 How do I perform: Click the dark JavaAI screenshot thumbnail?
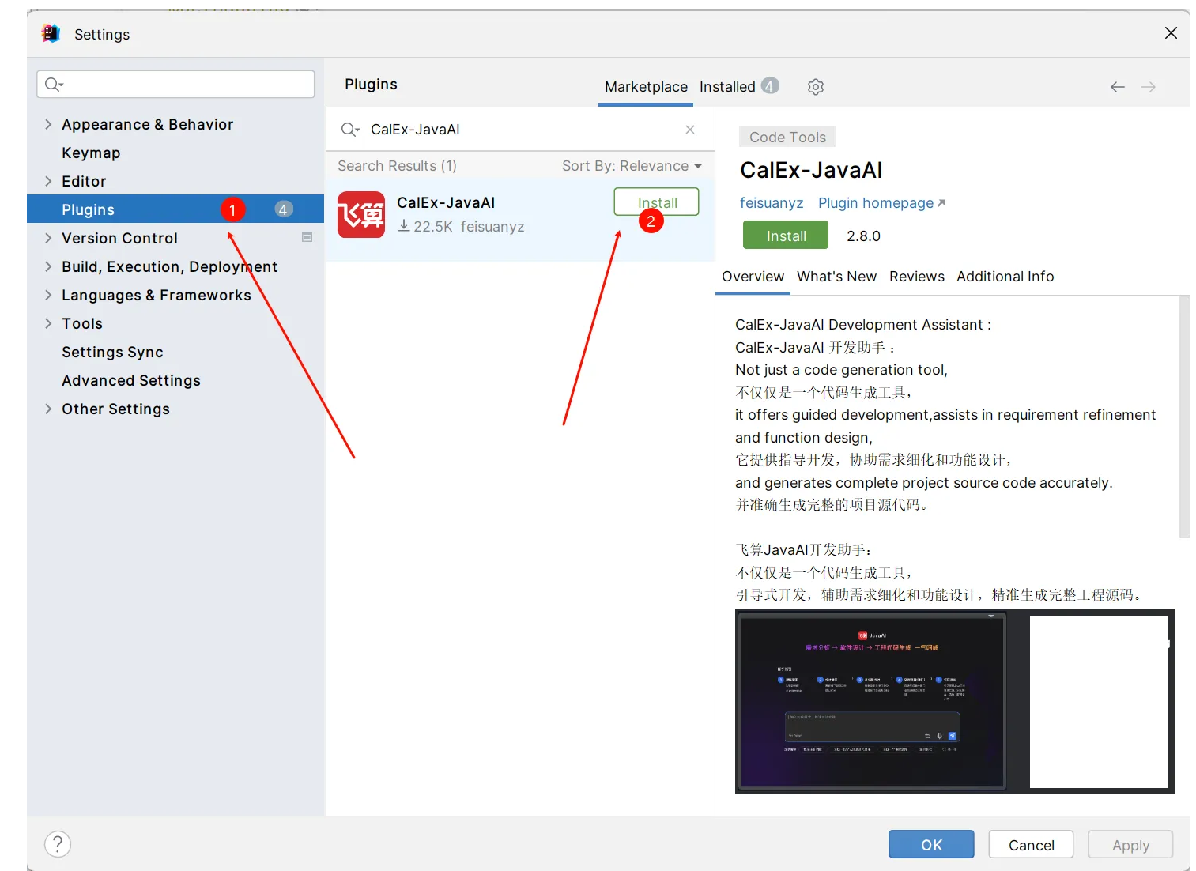[x=872, y=700]
